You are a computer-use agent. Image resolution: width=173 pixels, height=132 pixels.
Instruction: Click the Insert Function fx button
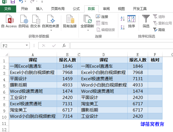64,46
